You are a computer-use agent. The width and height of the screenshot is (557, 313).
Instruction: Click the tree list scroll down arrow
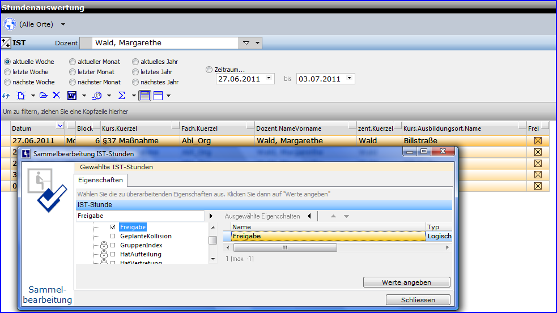(213, 259)
